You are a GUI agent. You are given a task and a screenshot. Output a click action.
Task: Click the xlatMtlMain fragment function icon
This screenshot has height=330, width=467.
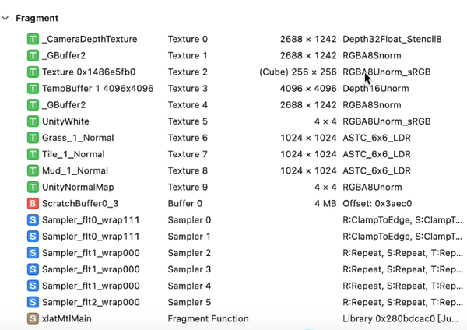[x=33, y=318]
